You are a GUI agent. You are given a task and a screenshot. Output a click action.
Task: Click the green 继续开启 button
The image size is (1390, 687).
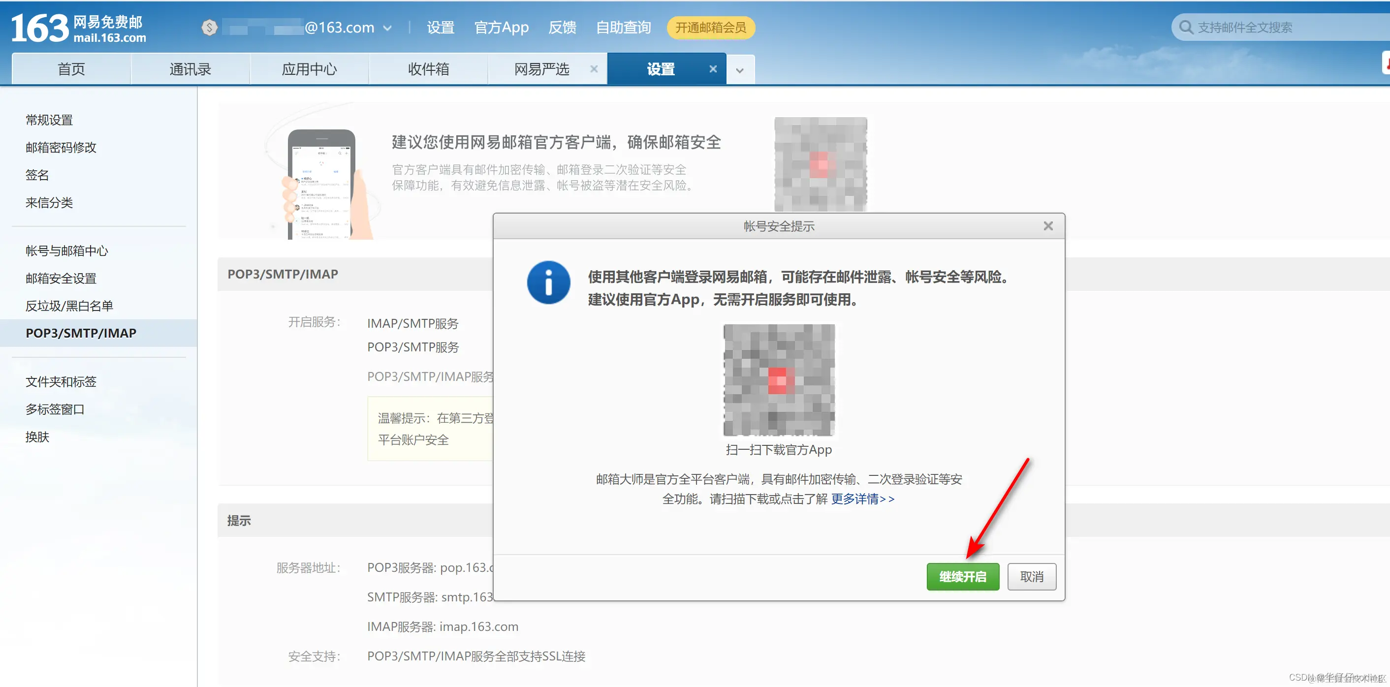point(963,576)
